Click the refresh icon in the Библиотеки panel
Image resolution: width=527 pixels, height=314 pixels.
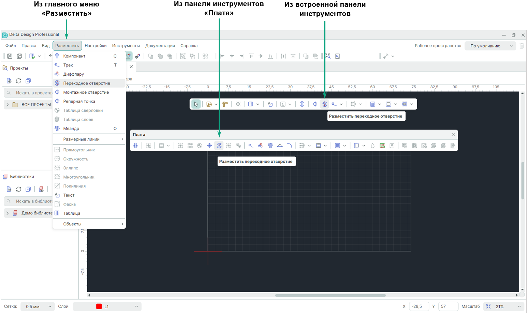pyautogui.click(x=19, y=189)
